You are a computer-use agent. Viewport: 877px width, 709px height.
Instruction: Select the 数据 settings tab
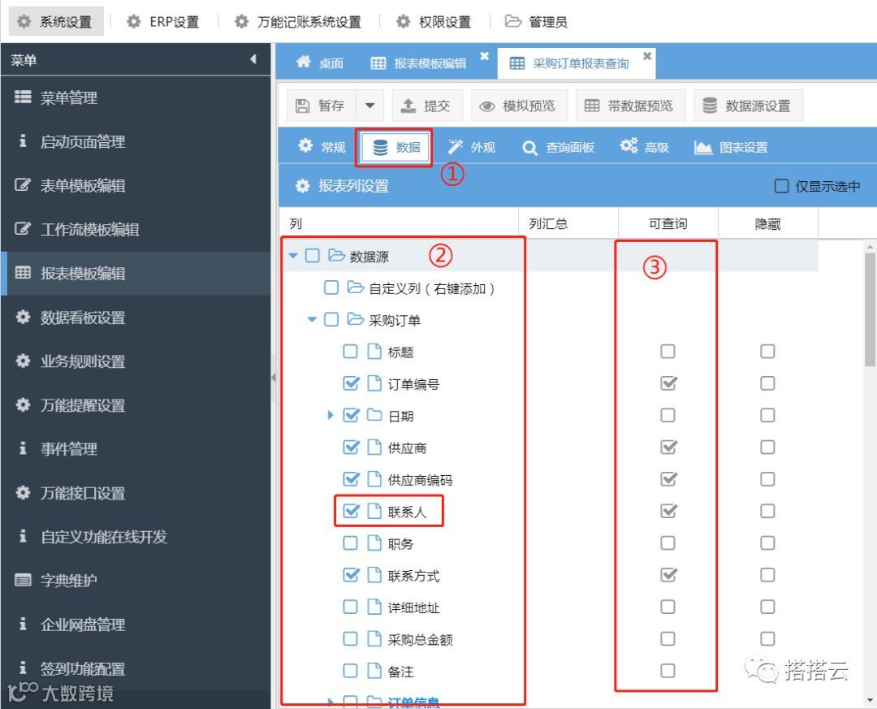395,147
